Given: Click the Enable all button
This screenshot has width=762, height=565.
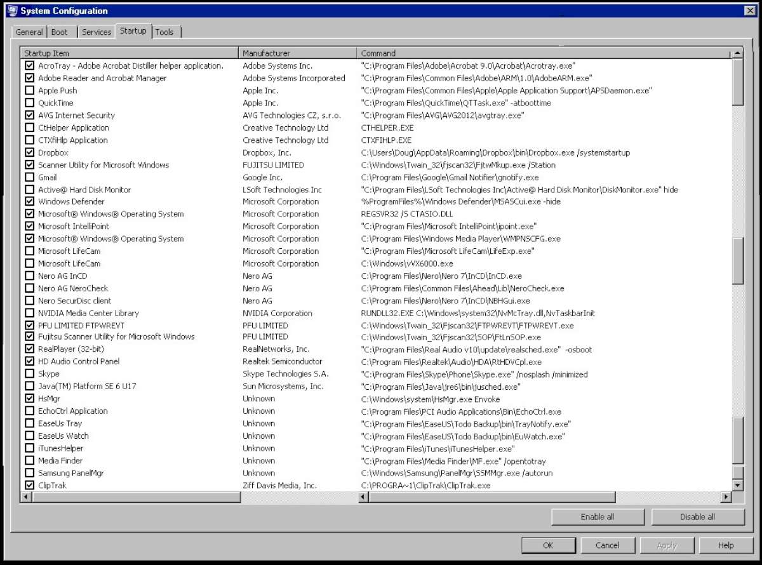Looking at the screenshot, I should [598, 517].
